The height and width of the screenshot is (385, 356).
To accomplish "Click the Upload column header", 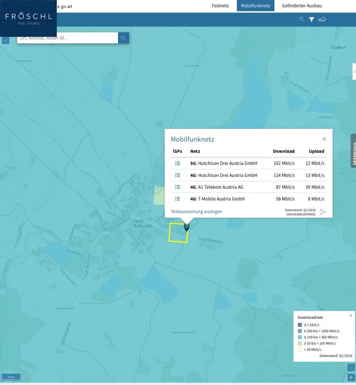I will click(x=317, y=151).
